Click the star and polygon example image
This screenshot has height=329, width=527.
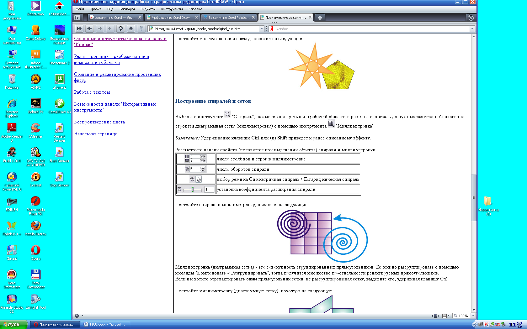(x=322, y=66)
